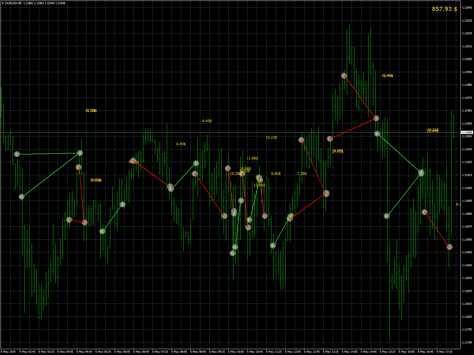
Task: Select the 6 May 02:45 time label
Action: pyautogui.click(x=28, y=352)
